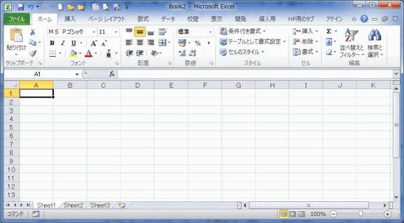
Task: Click 削除 delete cells button
Action: pyautogui.click(x=306, y=42)
